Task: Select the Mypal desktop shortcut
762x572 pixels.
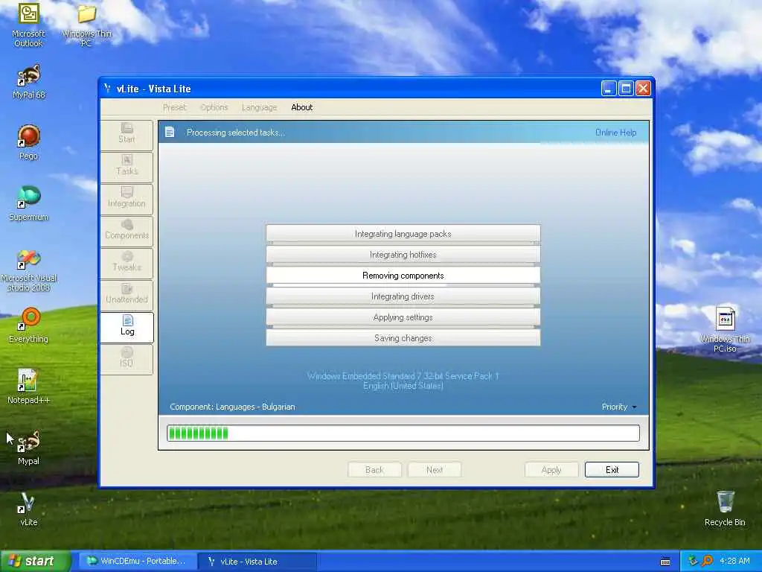Action: click(29, 448)
